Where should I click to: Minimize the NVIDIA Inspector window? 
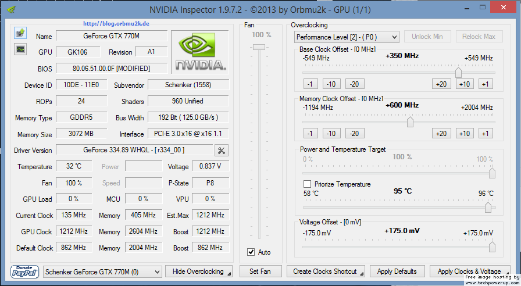click(x=468, y=8)
